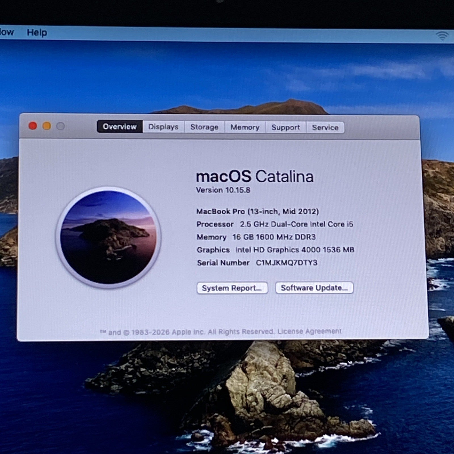Click the Software Update button

(x=314, y=288)
